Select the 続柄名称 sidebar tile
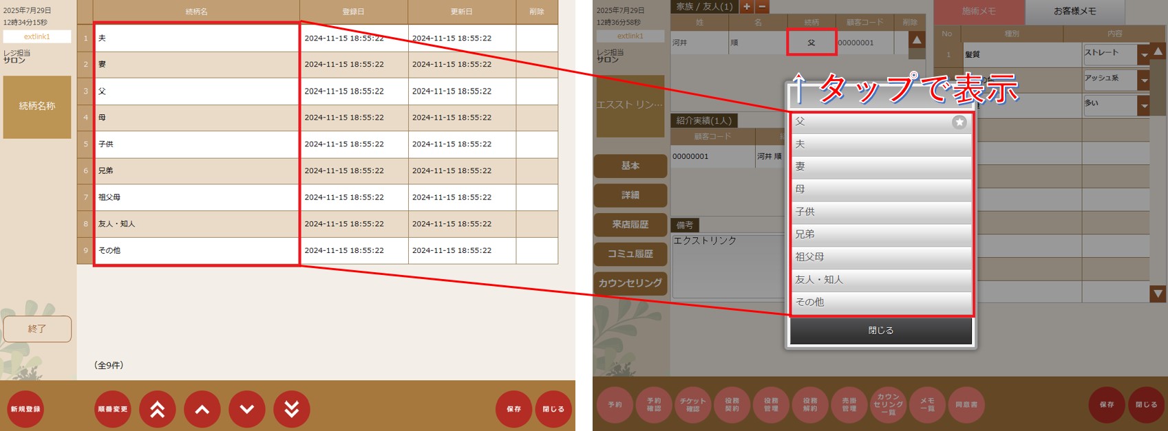 tap(37, 107)
